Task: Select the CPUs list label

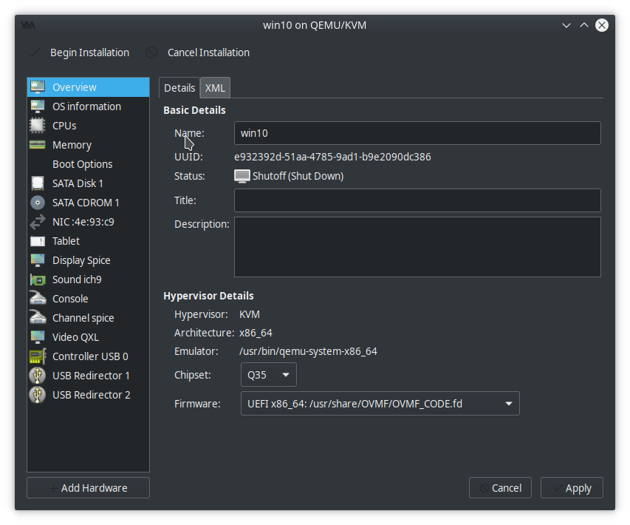Action: click(x=64, y=126)
